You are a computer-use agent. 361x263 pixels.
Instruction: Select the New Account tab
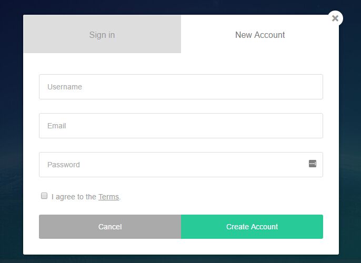[x=260, y=34]
